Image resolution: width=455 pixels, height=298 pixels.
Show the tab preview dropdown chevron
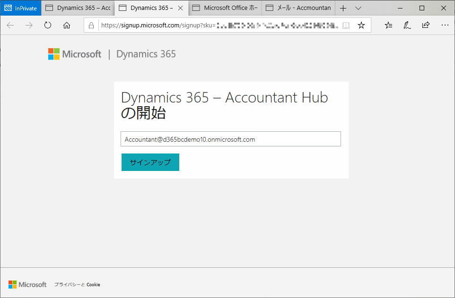click(x=359, y=8)
